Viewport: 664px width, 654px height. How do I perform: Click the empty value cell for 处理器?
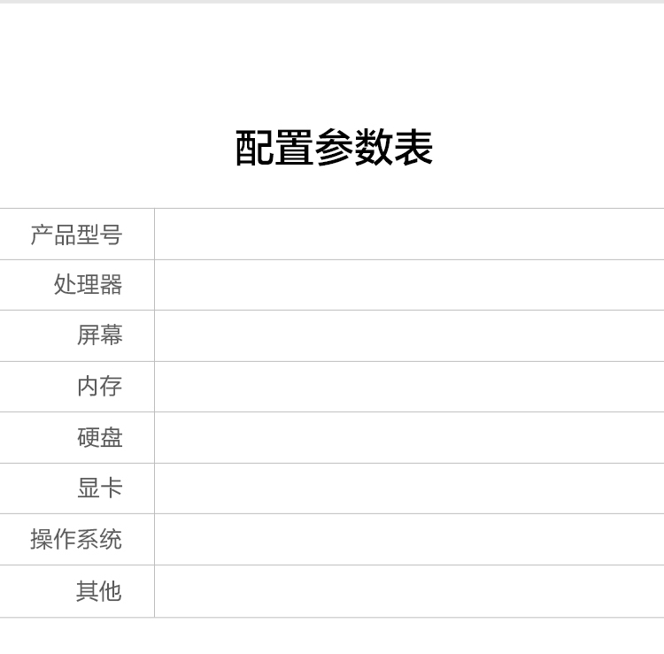[x=410, y=285]
